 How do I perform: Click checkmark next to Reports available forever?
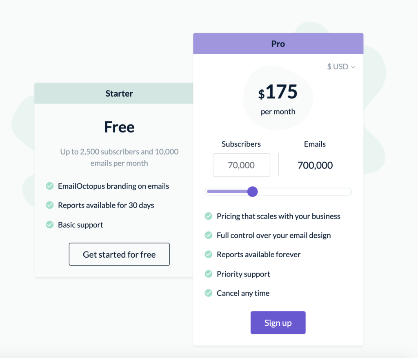(209, 254)
